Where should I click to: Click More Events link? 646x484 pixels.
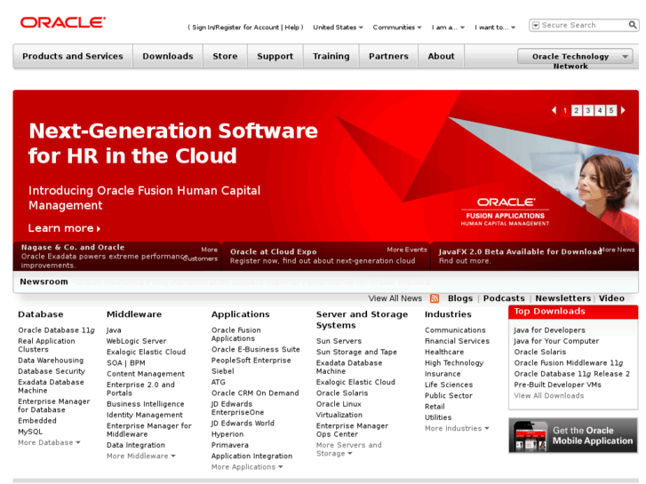pyautogui.click(x=407, y=250)
